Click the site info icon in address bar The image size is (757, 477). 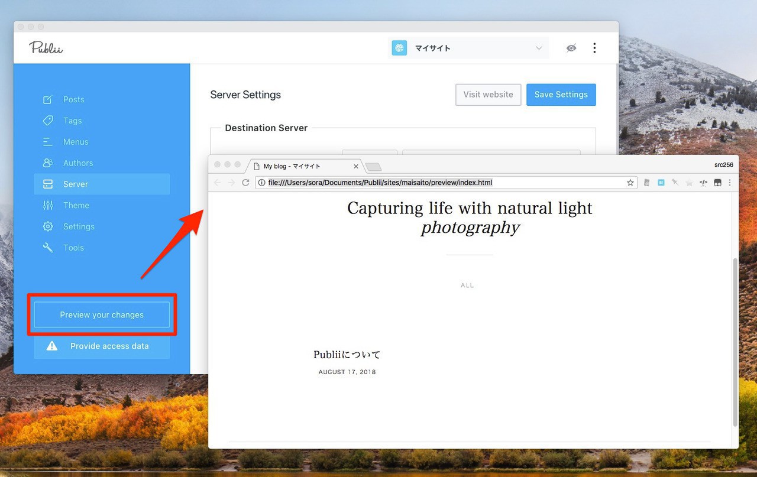(262, 183)
